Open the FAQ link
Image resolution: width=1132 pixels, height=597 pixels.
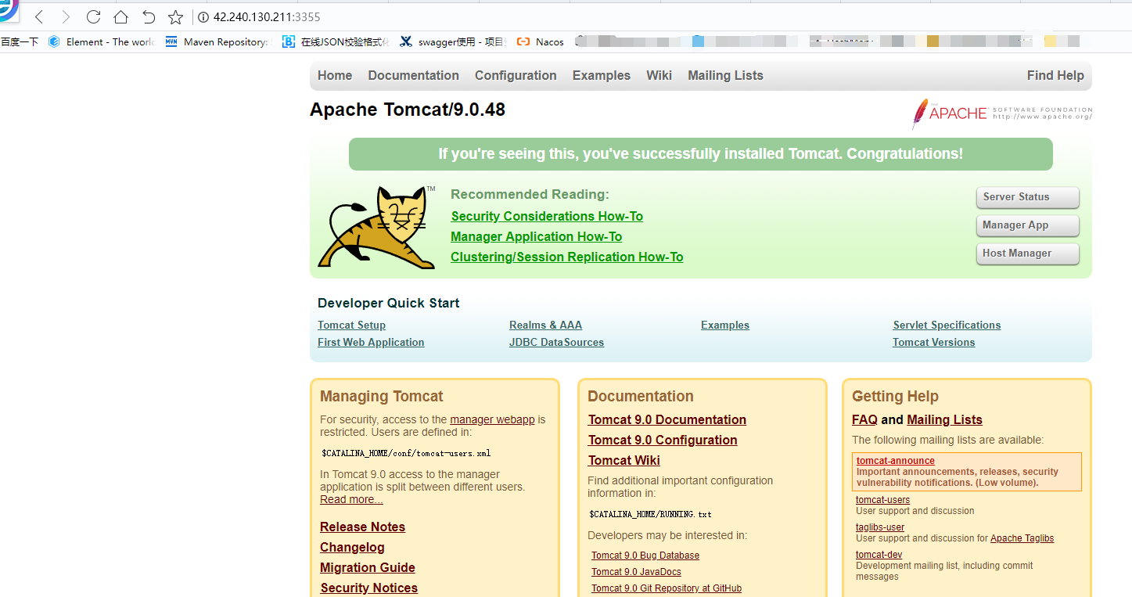tap(864, 420)
